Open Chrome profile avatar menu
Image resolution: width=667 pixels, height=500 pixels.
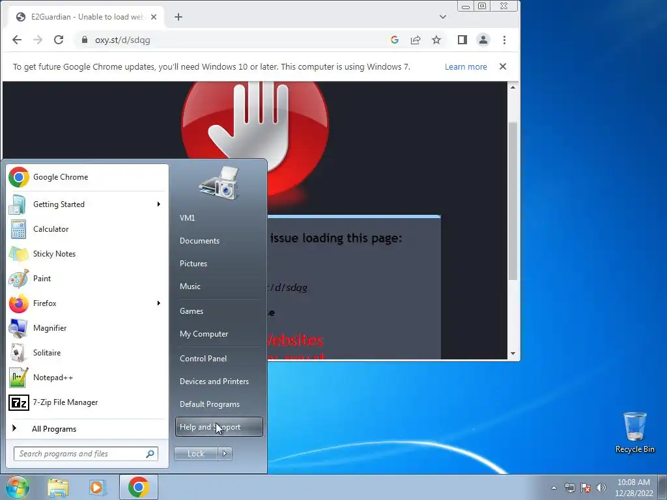[483, 40]
